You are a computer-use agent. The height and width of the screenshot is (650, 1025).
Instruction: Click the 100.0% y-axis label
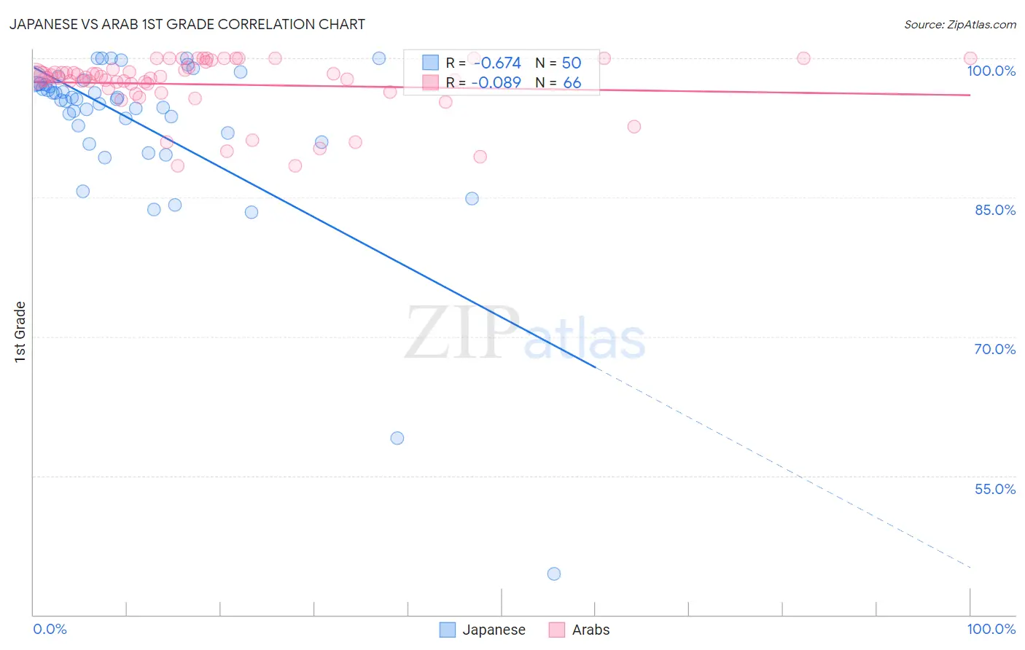991,71
